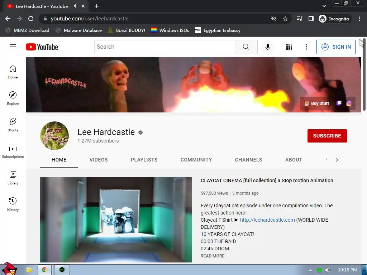Viewport: 367px width, 275px height.
Task: Open Subscriptions in the sidebar
Action: 13,151
